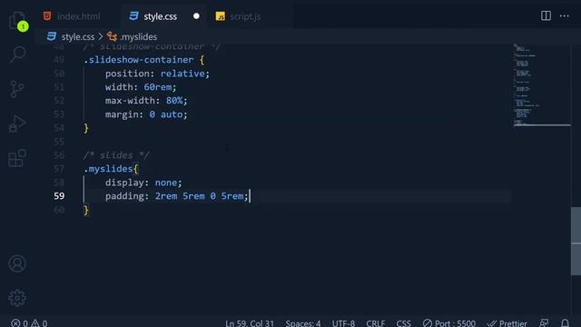Open the Search view icon
This screenshot has width=581, height=327.
[17, 54]
